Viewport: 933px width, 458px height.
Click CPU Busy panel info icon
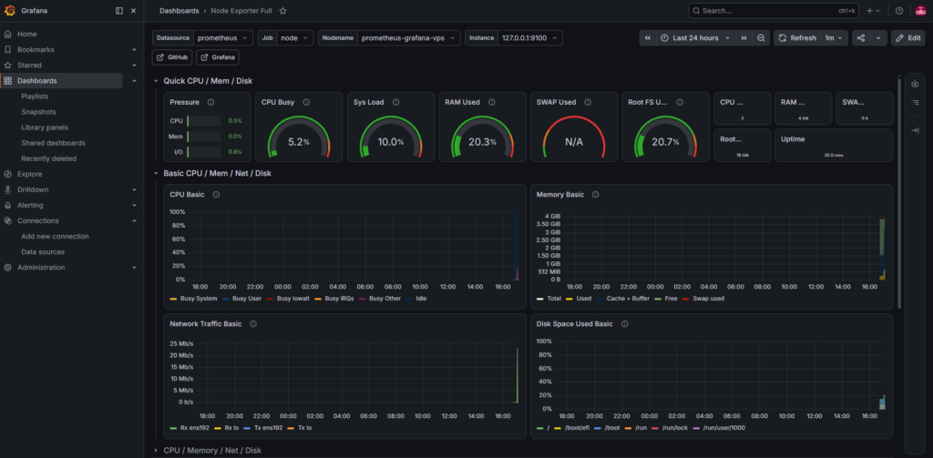coord(306,102)
